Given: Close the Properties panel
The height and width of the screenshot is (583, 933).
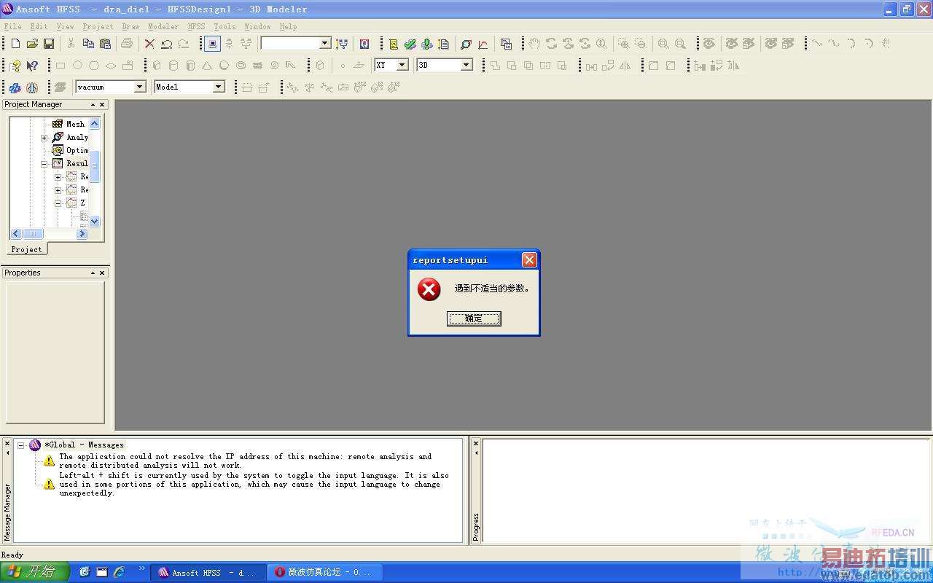Looking at the screenshot, I should point(102,273).
